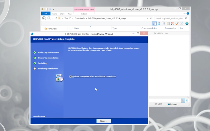Open the Share ribbon tab
This screenshot has height=131, width=210.
[x=62, y=14]
